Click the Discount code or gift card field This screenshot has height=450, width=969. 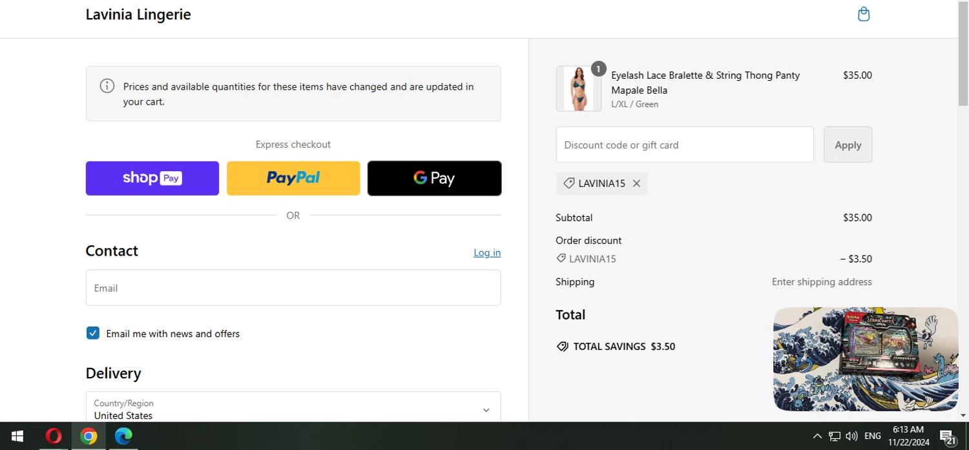point(684,145)
